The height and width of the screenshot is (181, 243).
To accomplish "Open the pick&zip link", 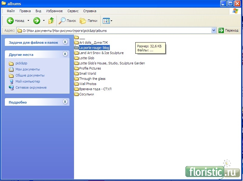I will pos(21,63).
